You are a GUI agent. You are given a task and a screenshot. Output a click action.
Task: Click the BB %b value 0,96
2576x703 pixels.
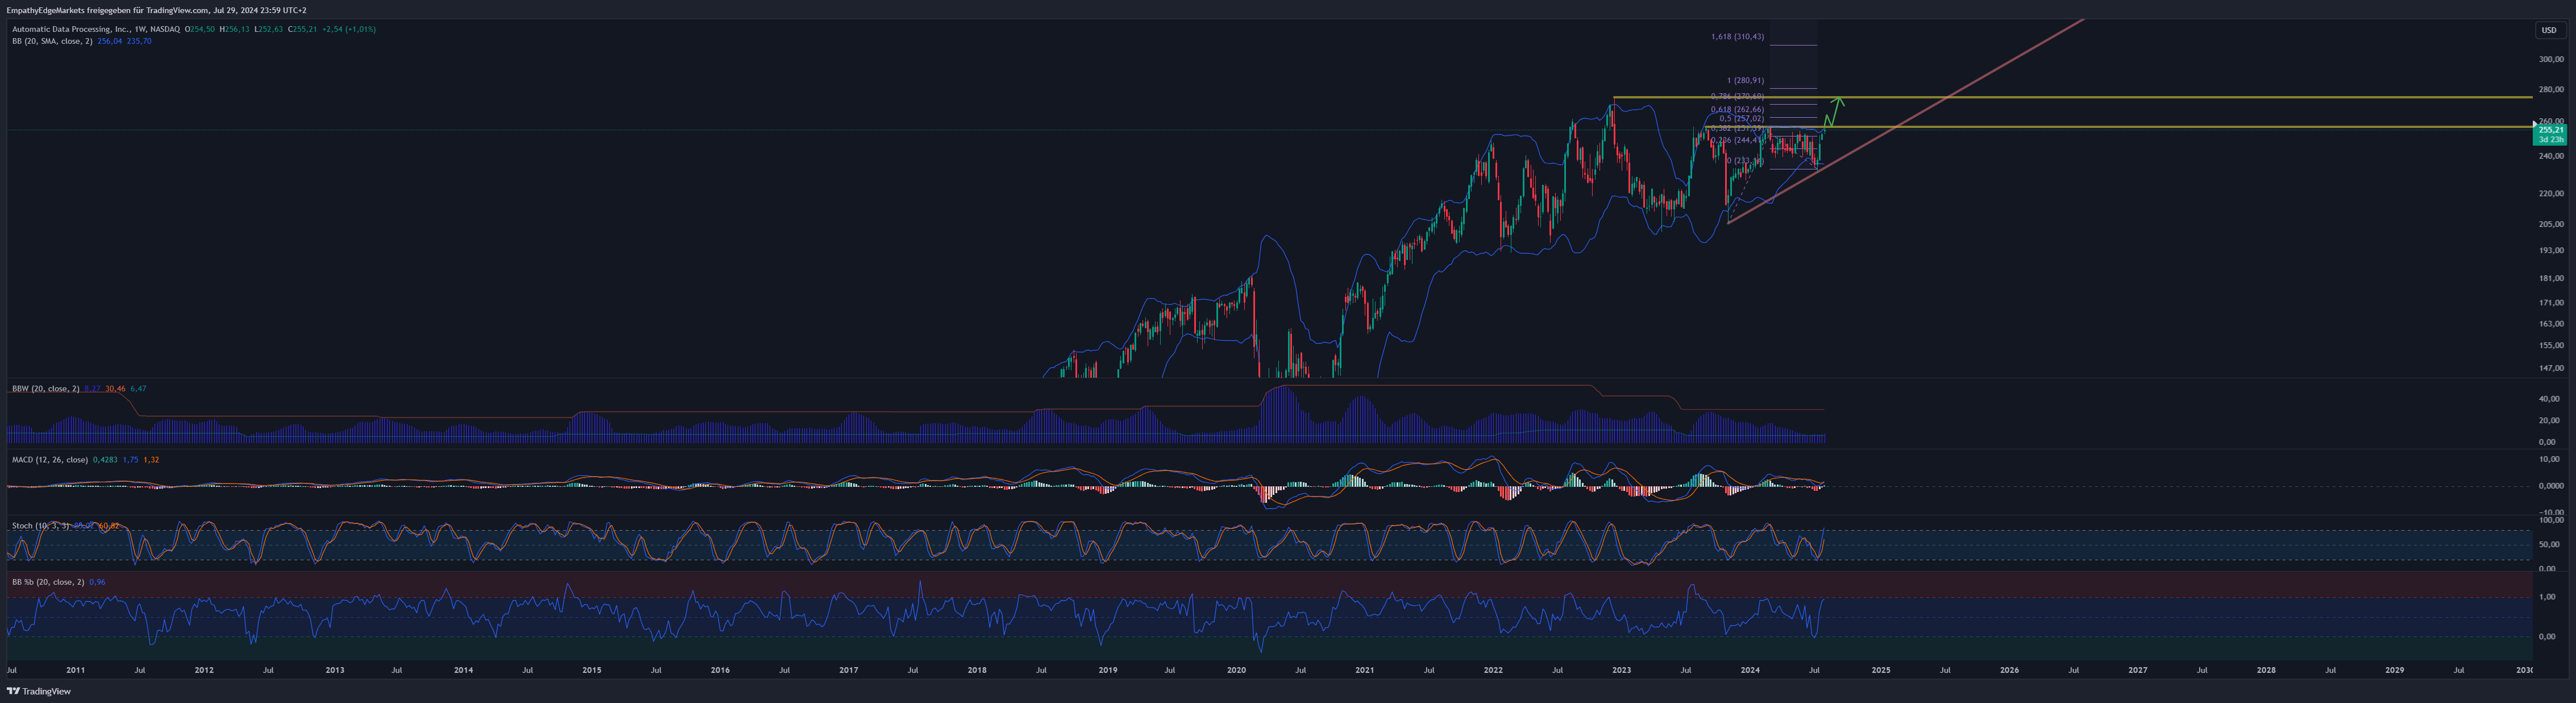click(x=97, y=582)
